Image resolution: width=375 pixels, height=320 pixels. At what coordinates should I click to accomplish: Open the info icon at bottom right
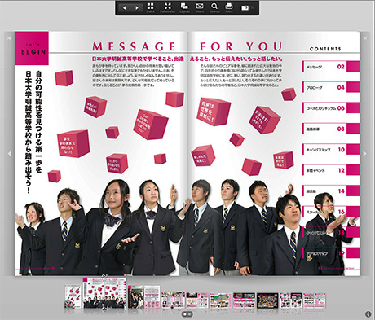(368, 314)
